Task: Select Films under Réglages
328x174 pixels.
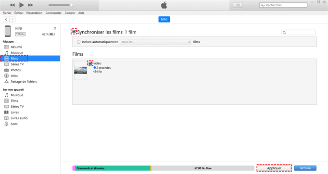Action: tap(30, 58)
